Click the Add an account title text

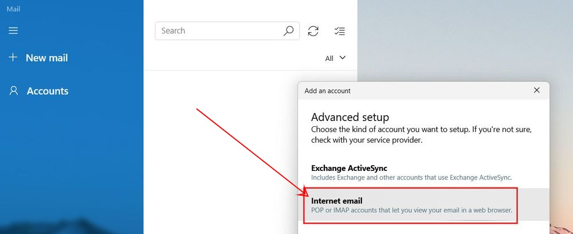(x=327, y=91)
